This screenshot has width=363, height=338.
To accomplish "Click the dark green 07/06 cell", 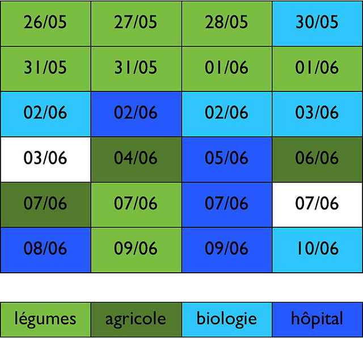I will pyautogui.click(x=45, y=204).
